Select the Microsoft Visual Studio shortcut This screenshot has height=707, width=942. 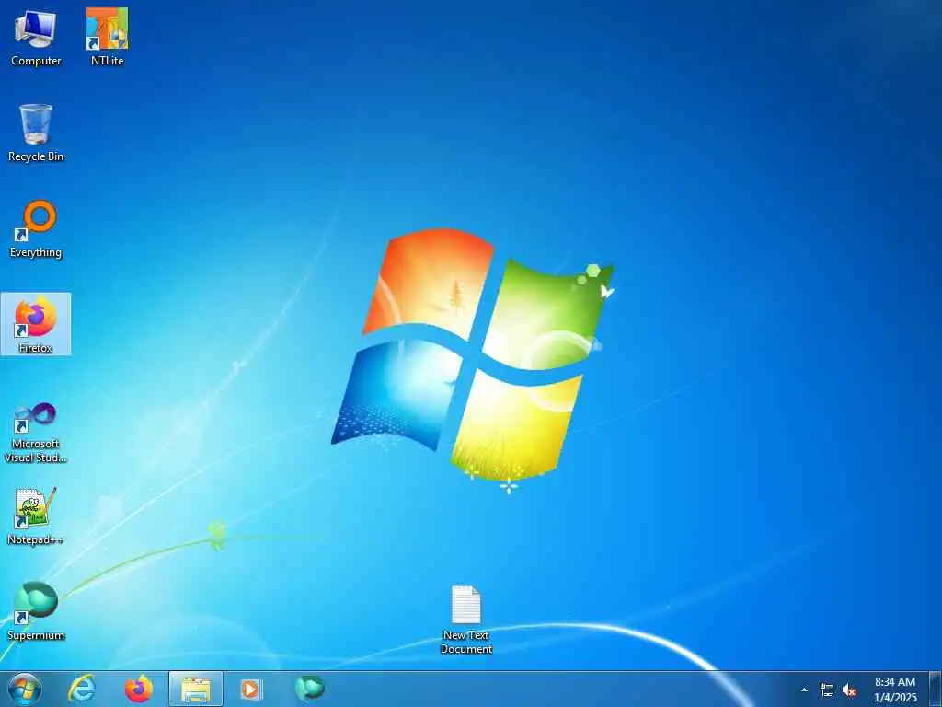point(36,433)
